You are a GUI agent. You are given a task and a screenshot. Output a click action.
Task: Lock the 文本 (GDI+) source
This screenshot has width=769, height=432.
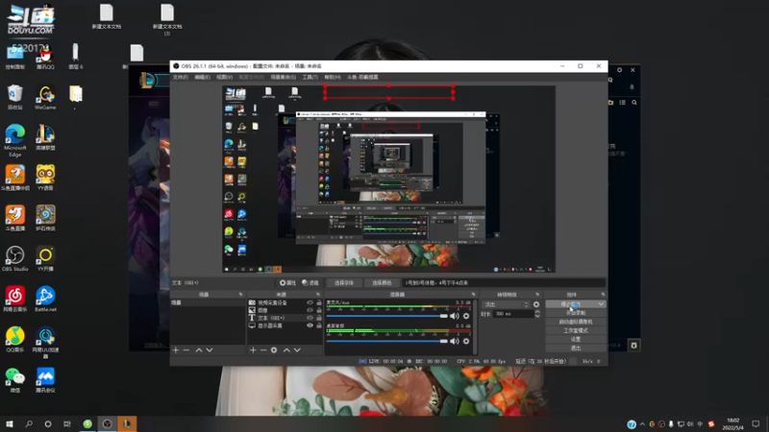point(319,318)
